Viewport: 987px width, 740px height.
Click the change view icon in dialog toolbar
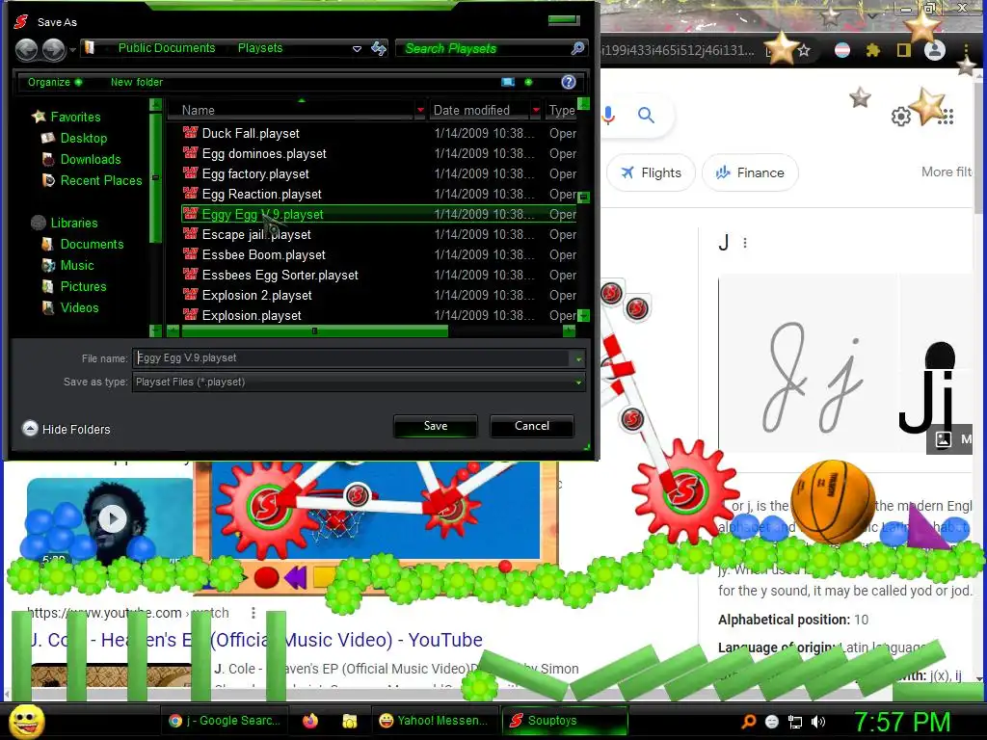508,82
